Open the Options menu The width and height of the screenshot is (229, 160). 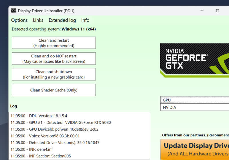point(19,20)
